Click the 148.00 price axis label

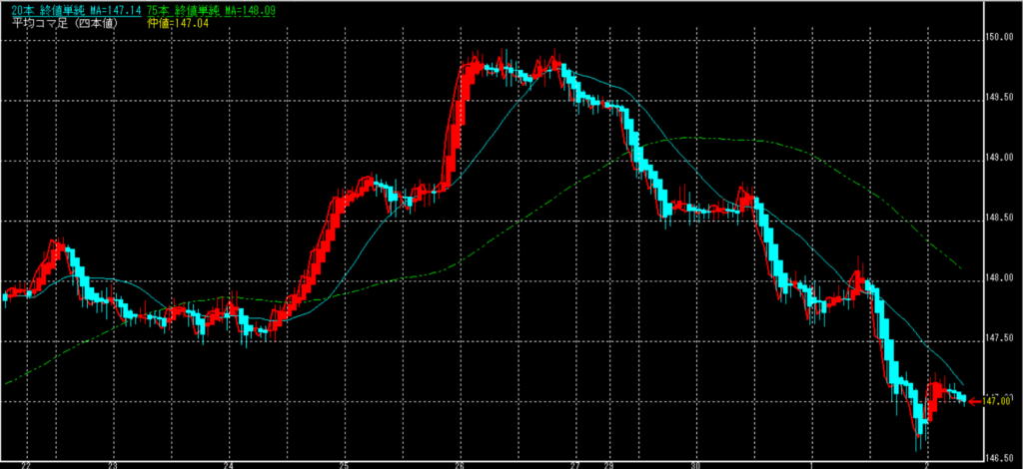click(999, 279)
